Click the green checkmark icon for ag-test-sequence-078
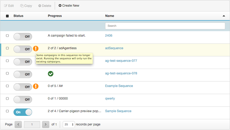Image resolution: width=230 pixels, height=130 pixels. [x=51, y=73]
